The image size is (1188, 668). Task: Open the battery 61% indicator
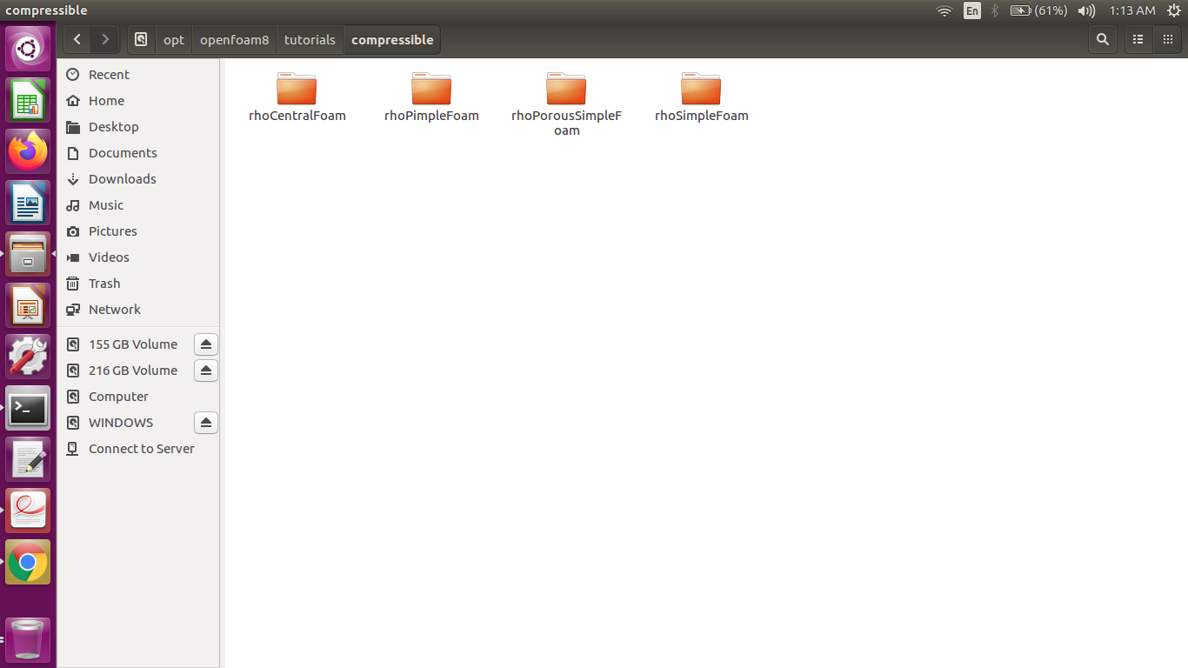(x=1038, y=10)
